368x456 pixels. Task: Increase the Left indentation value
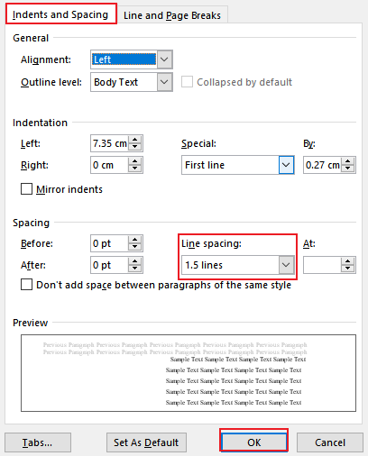[x=135, y=140]
